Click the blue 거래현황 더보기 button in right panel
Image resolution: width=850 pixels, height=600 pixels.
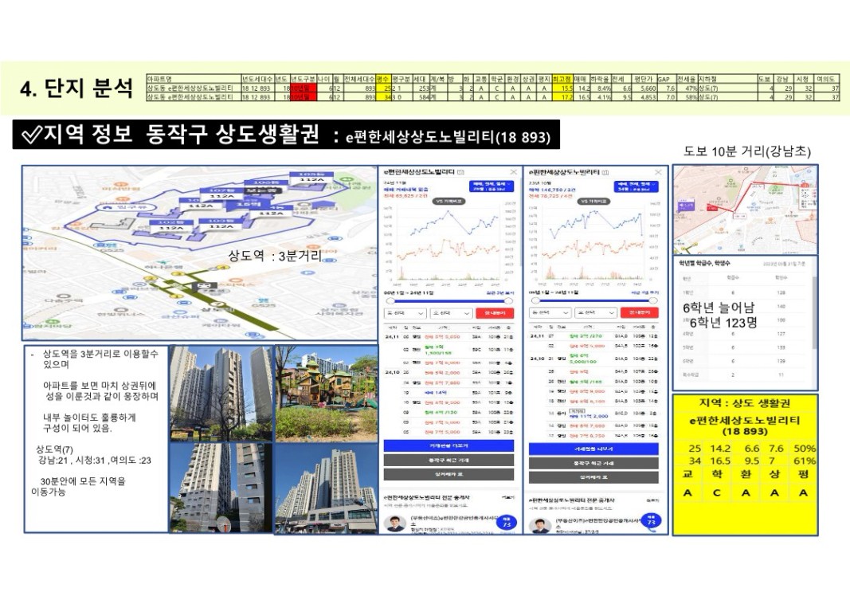593,449
